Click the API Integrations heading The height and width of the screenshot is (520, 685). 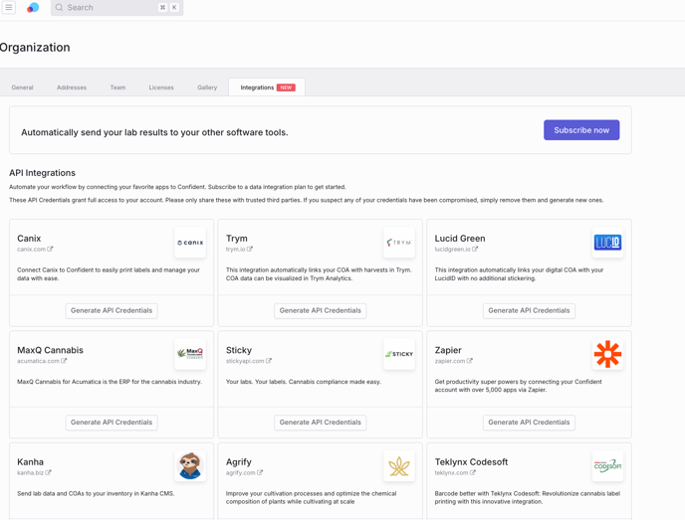tap(43, 173)
